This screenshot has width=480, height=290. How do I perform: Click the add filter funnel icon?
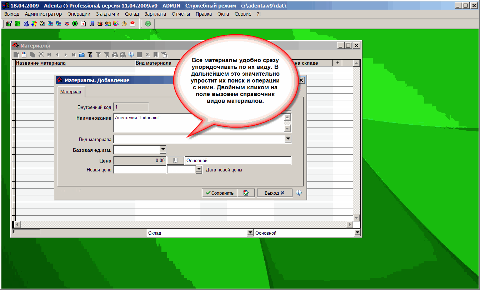[x=90, y=55]
